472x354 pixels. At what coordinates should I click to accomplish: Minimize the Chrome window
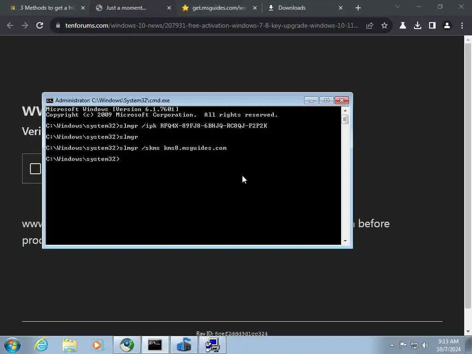419,6
